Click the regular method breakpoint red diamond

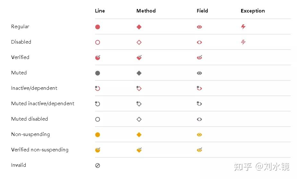click(x=139, y=27)
